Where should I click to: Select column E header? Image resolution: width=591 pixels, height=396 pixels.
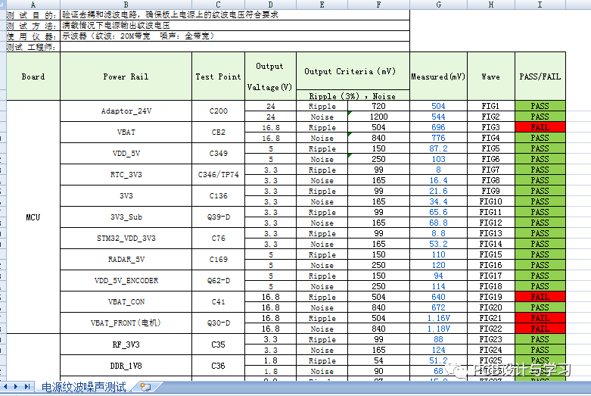pyautogui.click(x=322, y=4)
